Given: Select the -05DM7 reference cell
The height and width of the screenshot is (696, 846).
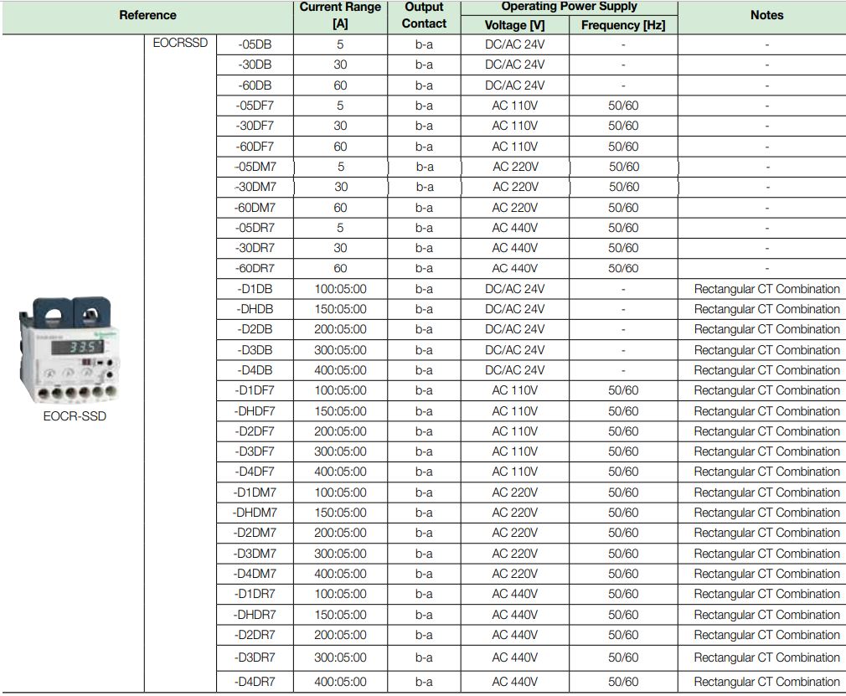Looking at the screenshot, I should (x=255, y=167).
